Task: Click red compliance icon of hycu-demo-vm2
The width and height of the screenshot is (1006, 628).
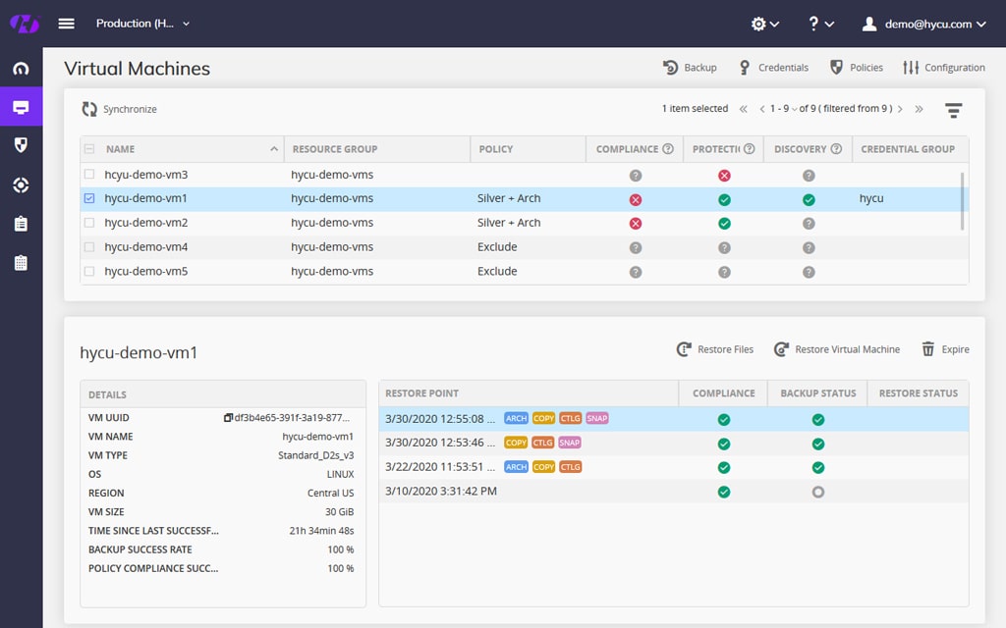Action: click(x=636, y=223)
